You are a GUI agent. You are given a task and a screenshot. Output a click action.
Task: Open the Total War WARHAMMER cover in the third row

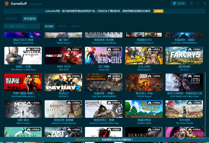pyautogui.click(x=104, y=82)
